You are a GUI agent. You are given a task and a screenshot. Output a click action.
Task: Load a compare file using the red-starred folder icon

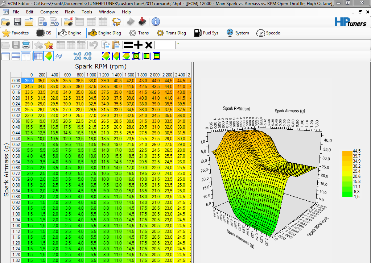68,22
